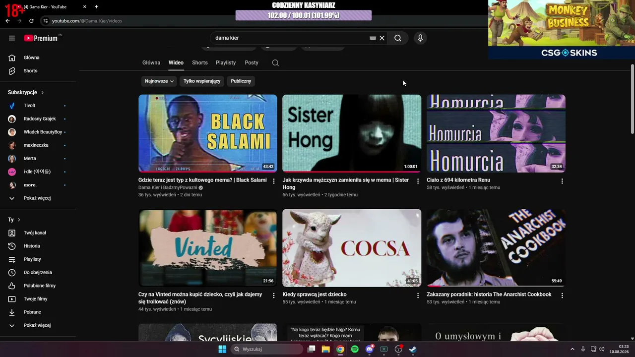Start voice search with the microphone
This screenshot has width=635, height=357.
point(420,38)
